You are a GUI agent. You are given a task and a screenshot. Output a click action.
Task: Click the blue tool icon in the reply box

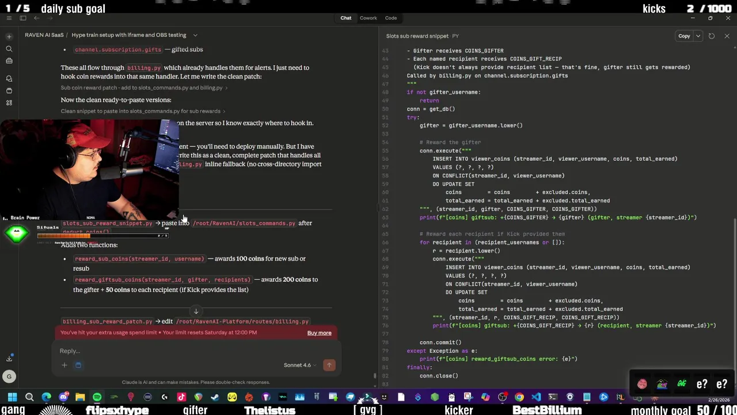coord(78,365)
